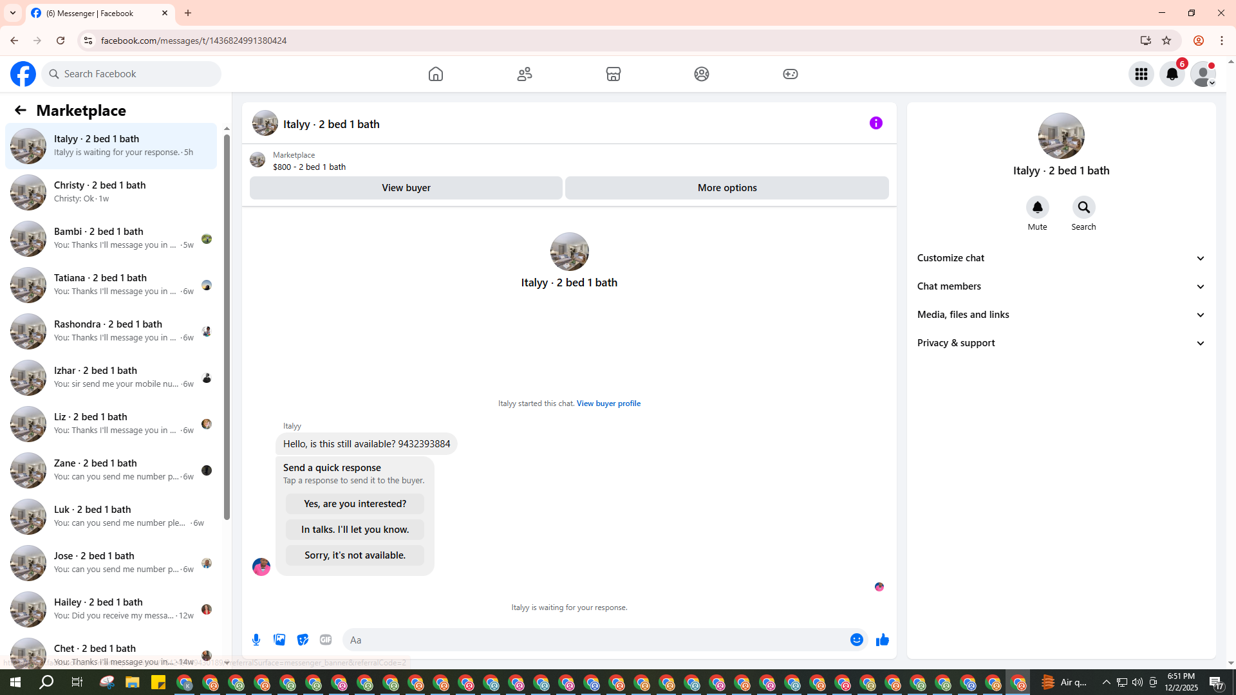This screenshot has width=1236, height=695.
Task: Mute this conversation with the bell toggle
Action: (1037, 208)
